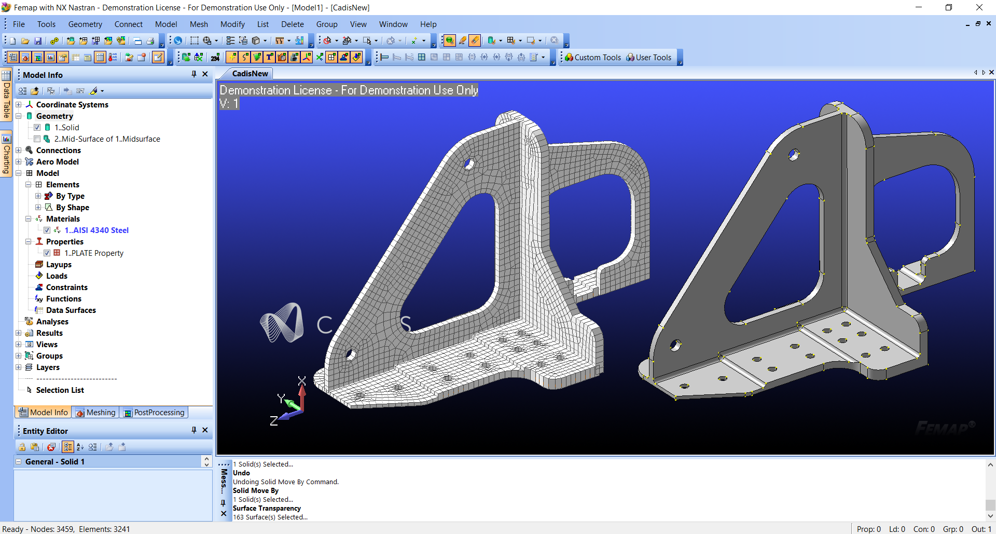The image size is (996, 534).
Task: Select the CadisNew view tab
Action: click(x=250, y=74)
